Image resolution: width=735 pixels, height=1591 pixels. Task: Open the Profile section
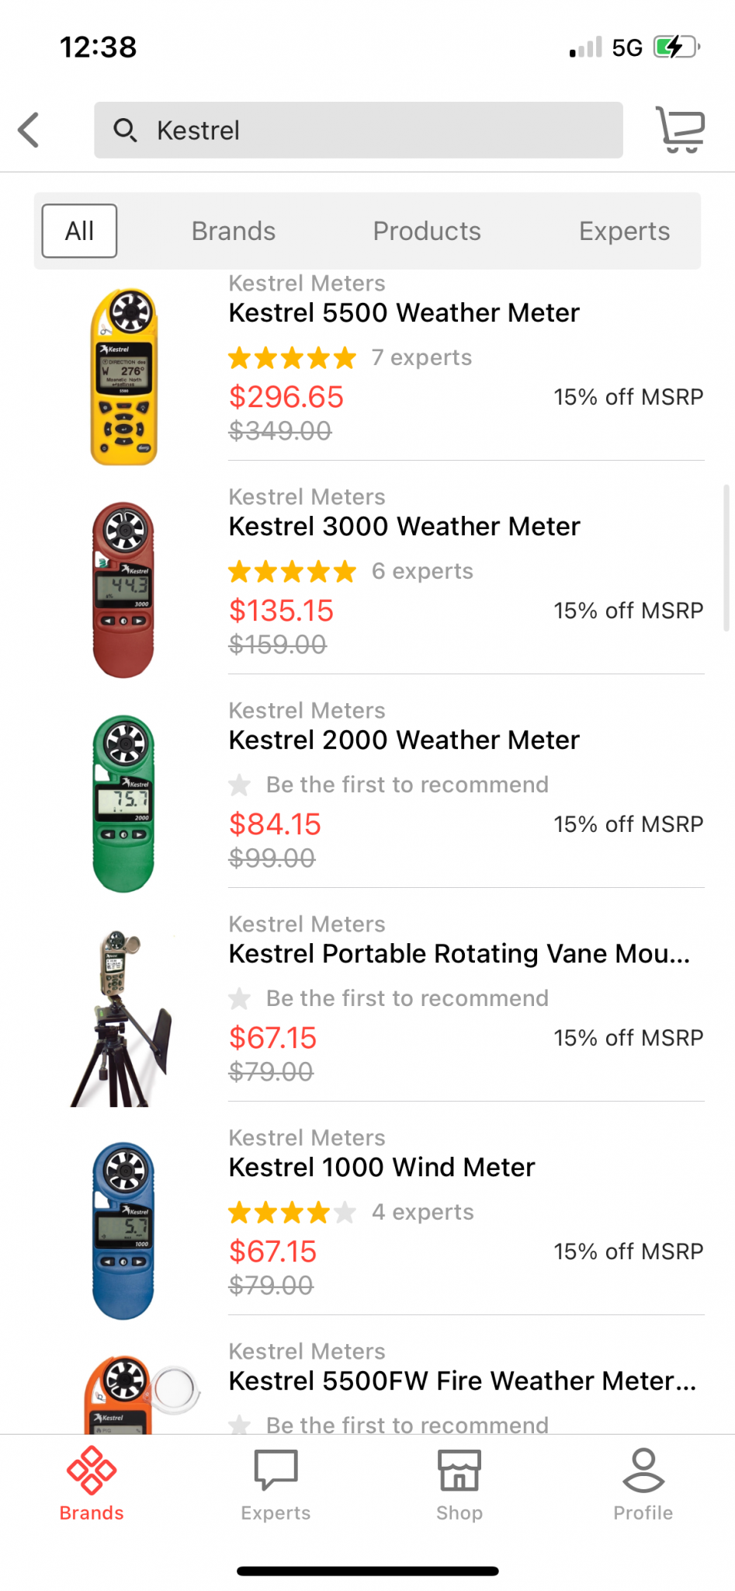(643, 1484)
